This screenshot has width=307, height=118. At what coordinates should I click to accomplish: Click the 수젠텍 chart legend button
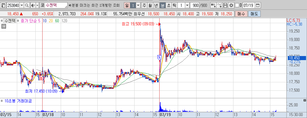point(10,21)
